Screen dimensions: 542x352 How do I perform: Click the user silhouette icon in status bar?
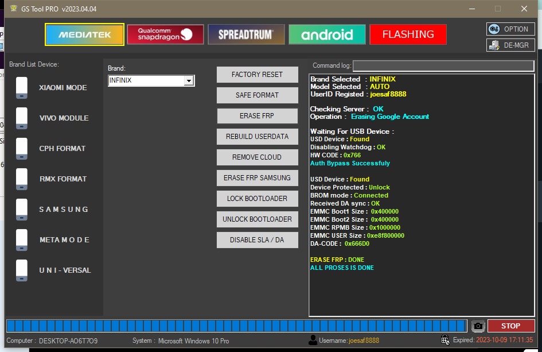tap(313, 341)
